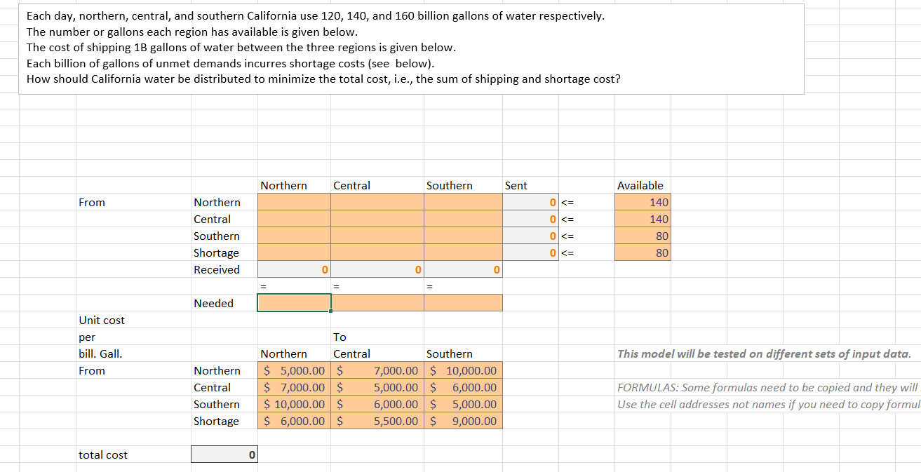Select the Available value 80 for Shortage
Image resolution: width=921 pixels, height=472 pixels.
coord(641,252)
